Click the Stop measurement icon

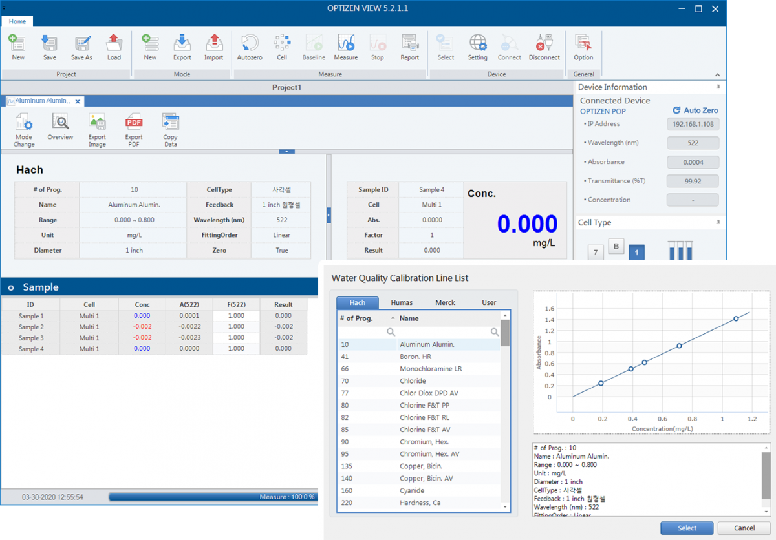pos(378,43)
